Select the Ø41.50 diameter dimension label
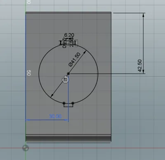 [x=74, y=60]
